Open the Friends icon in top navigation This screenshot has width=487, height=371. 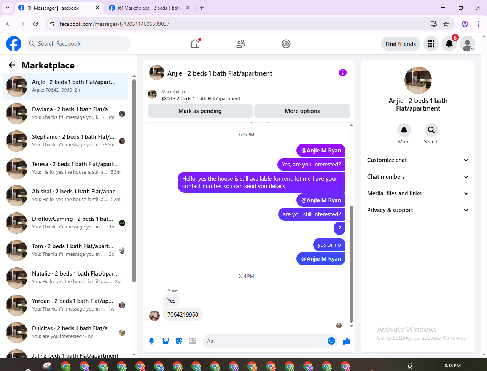tap(241, 44)
